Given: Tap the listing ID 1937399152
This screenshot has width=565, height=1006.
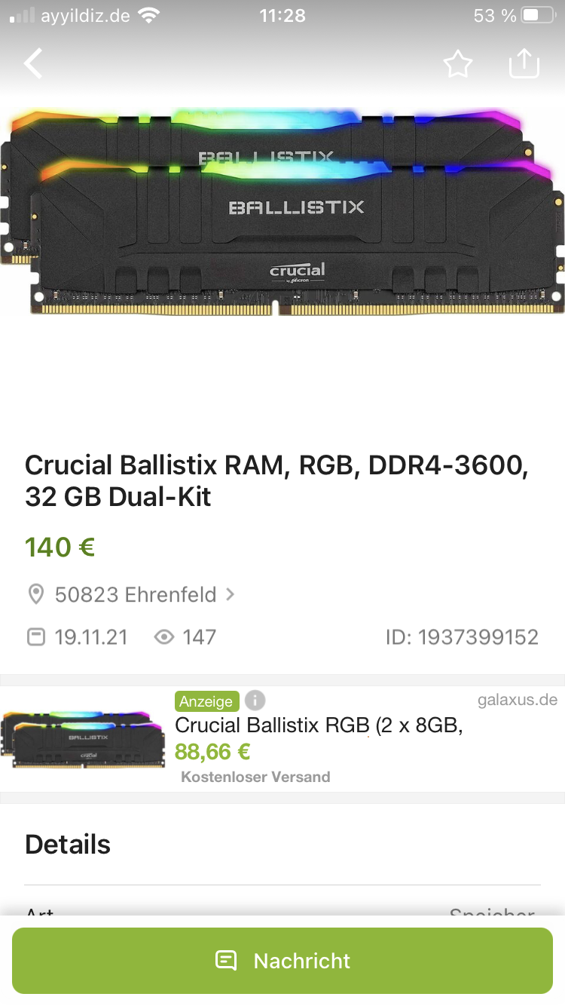Looking at the screenshot, I should point(462,637).
